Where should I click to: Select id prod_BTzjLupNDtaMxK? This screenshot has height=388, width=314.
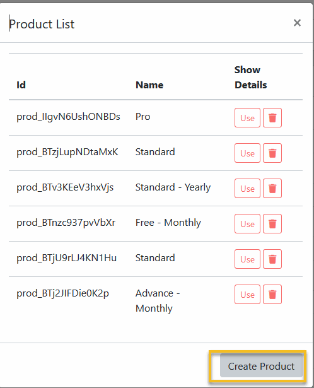coord(67,152)
